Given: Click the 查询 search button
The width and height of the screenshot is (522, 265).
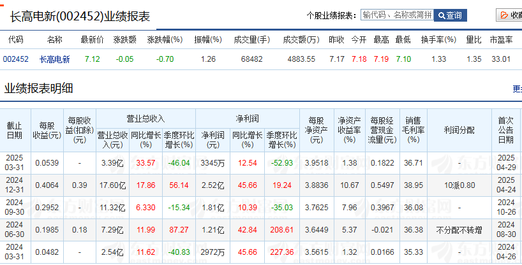Looking at the screenshot, I should click(x=450, y=15).
